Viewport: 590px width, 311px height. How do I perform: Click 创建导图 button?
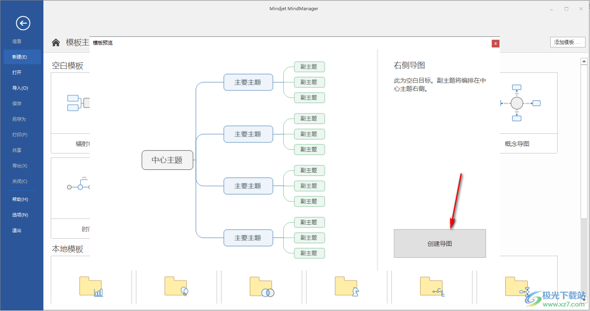[x=440, y=243]
